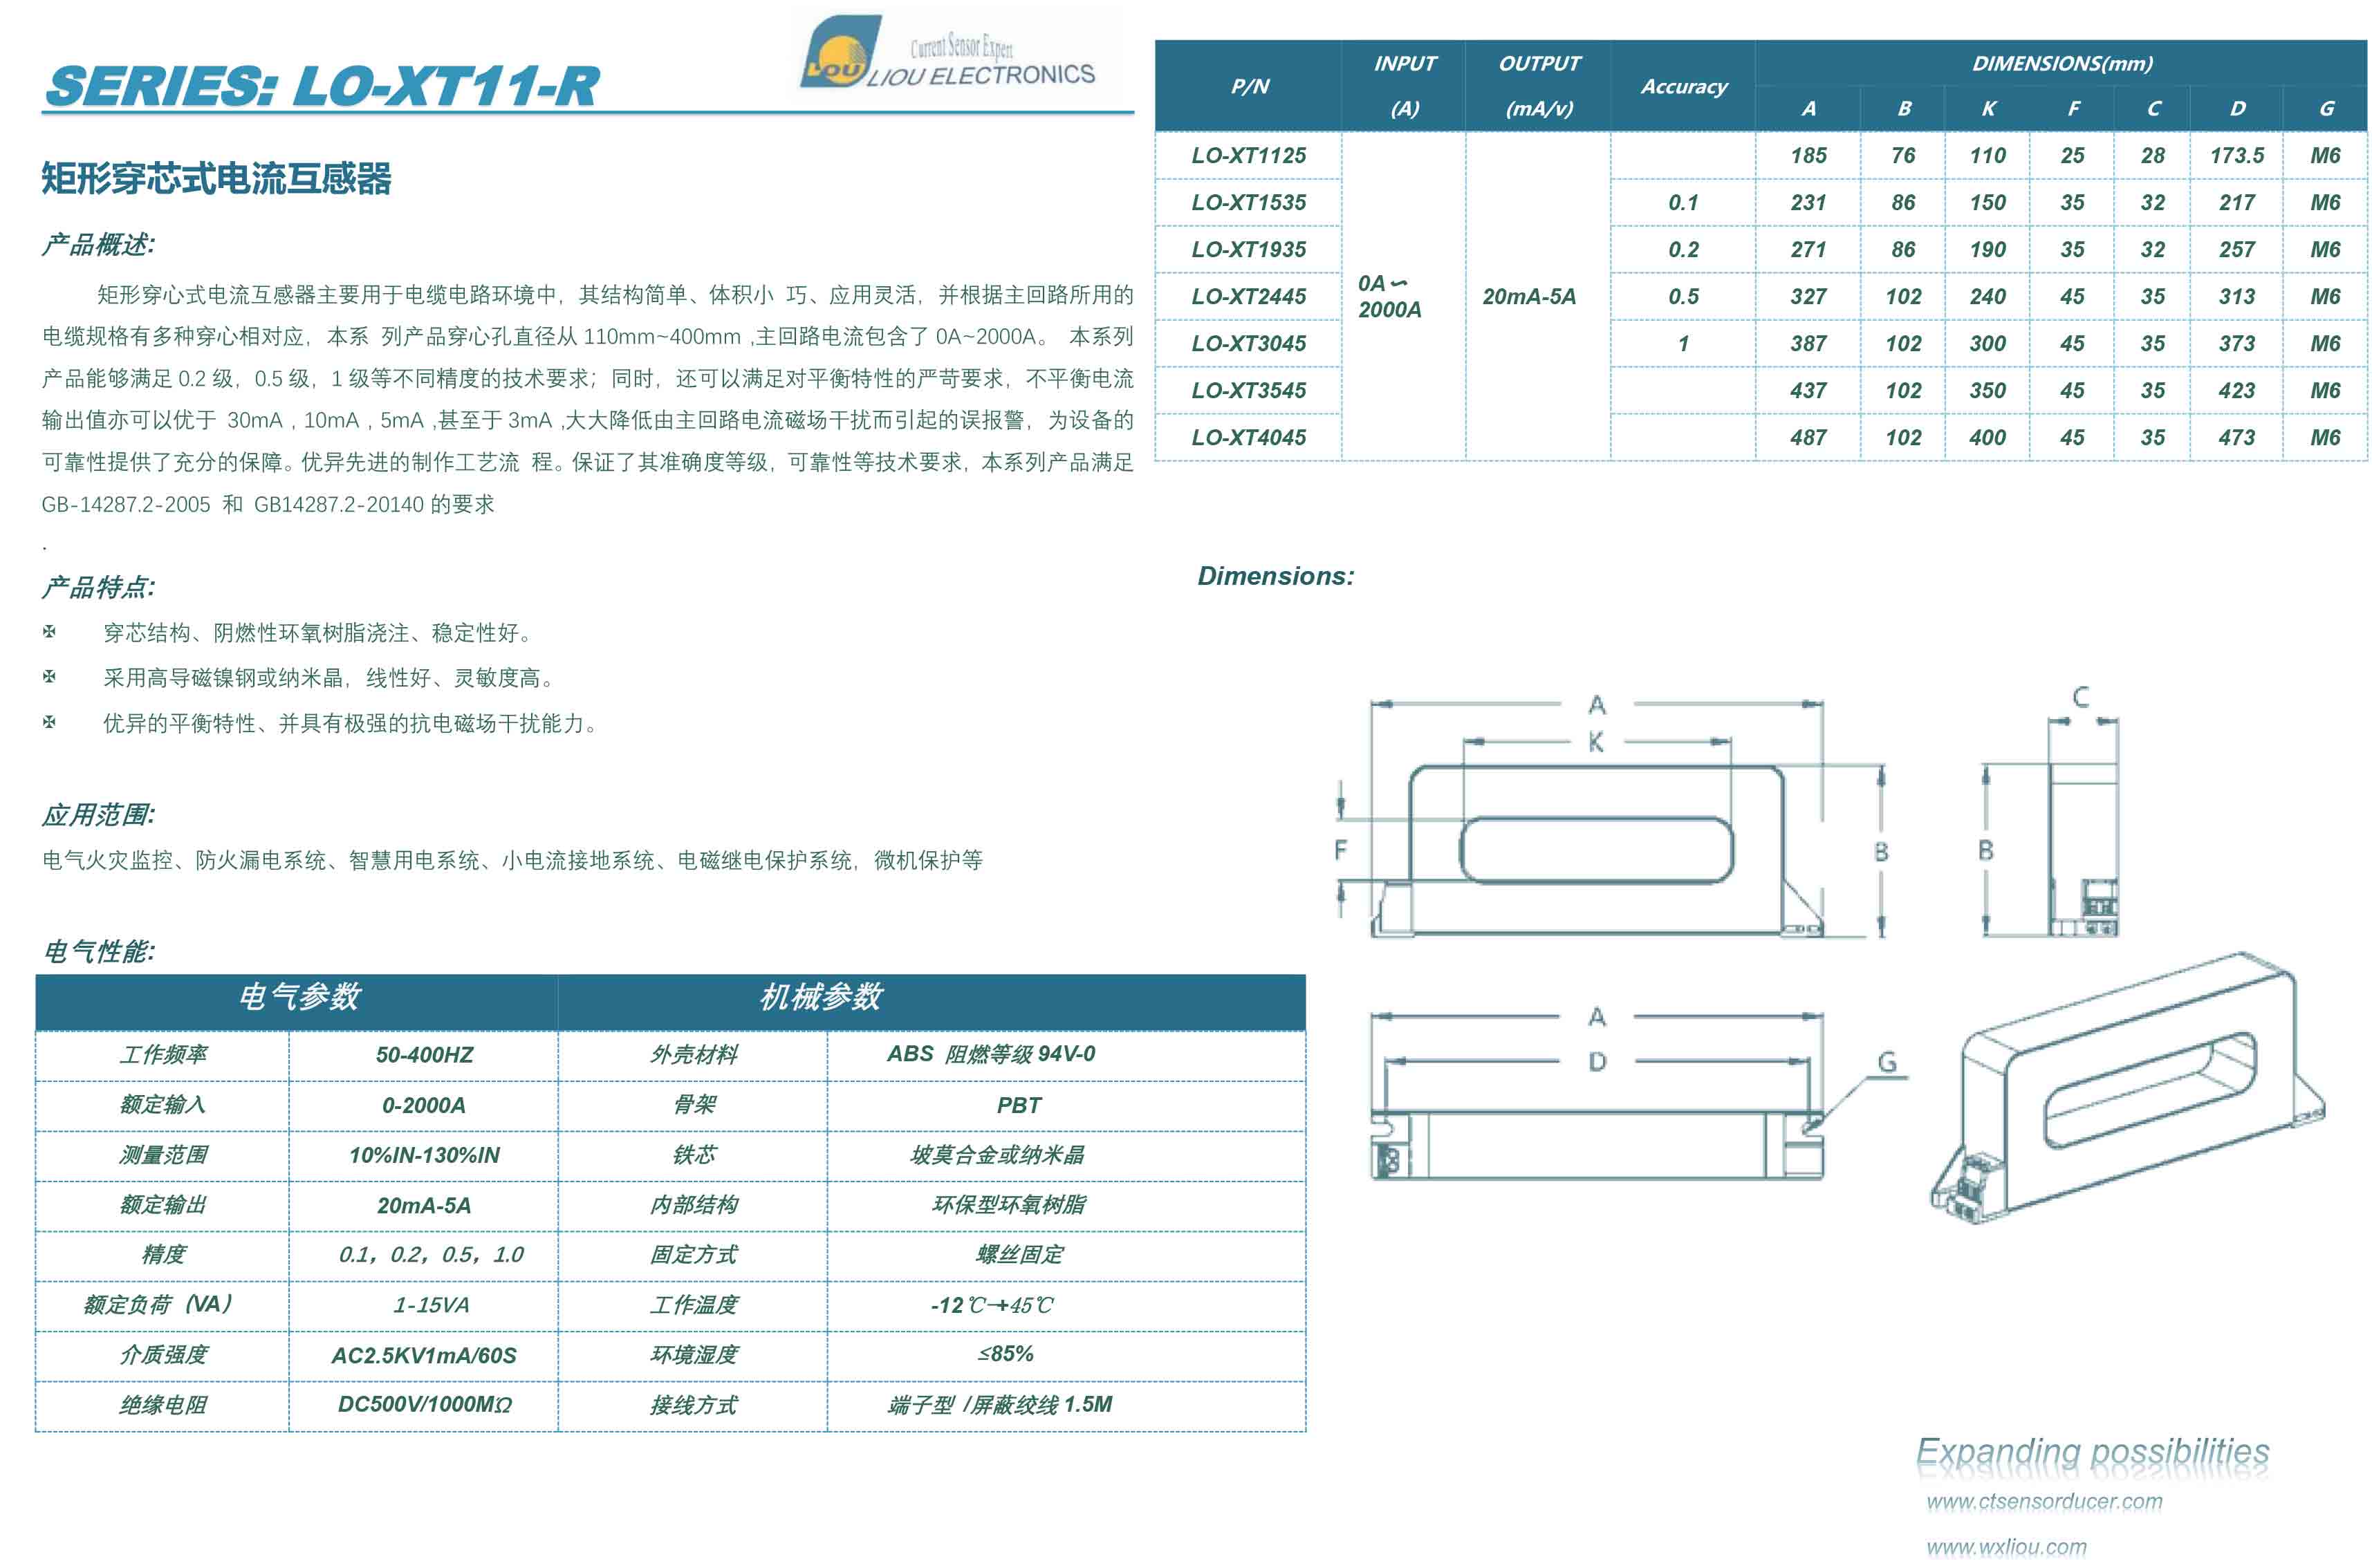Click the bullet icon beside 穿芯结构 feature

49,631
